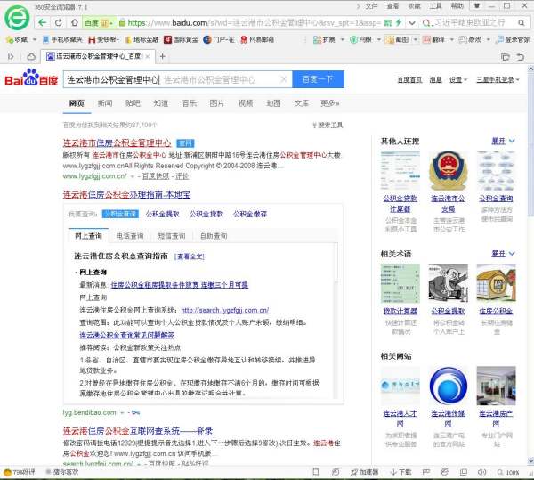The image size is (534, 480).
Task: Open 连云港住房公积金办理指南-本地宝 result
Action: pyautogui.click(x=126, y=194)
